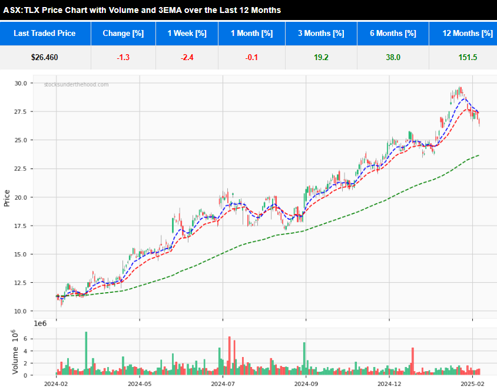Click the 38.0 six months value
The height and width of the screenshot is (390, 497).
tap(393, 57)
